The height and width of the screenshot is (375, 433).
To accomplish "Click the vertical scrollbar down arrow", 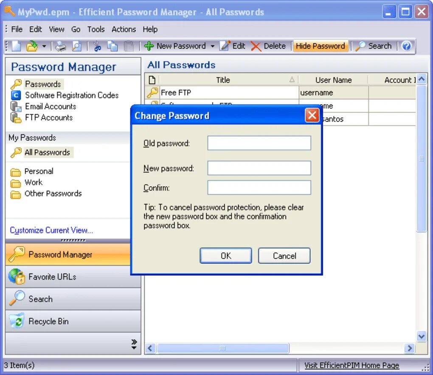I will tap(422, 336).
